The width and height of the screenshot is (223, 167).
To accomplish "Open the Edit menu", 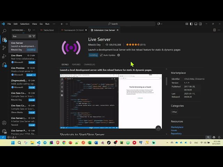I will tap(15, 24).
